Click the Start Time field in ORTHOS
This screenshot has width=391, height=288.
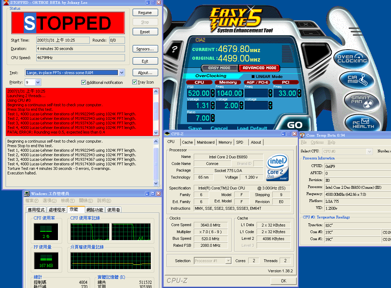(x=63, y=40)
